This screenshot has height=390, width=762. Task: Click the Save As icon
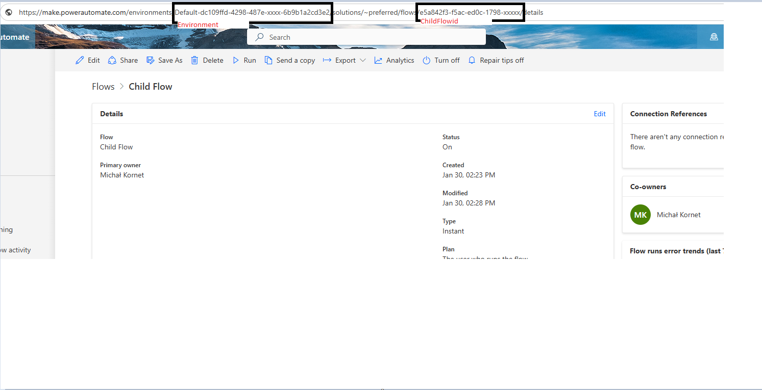(150, 60)
